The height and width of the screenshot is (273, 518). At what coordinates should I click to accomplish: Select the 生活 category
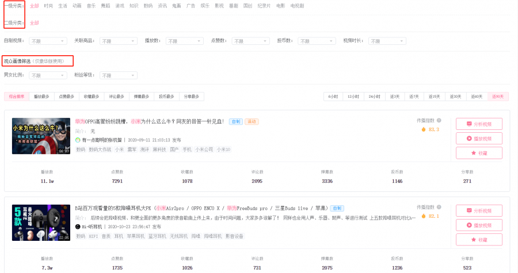click(62, 6)
